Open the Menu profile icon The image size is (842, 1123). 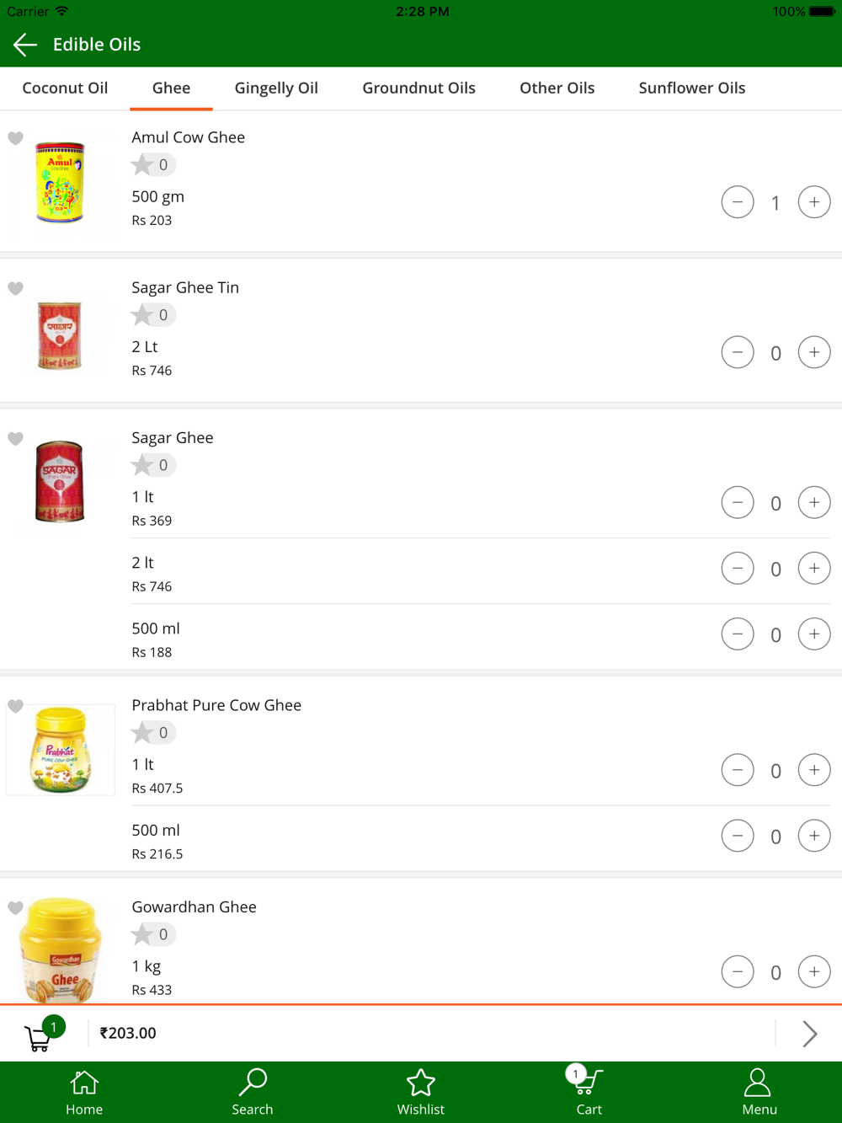point(759,1093)
